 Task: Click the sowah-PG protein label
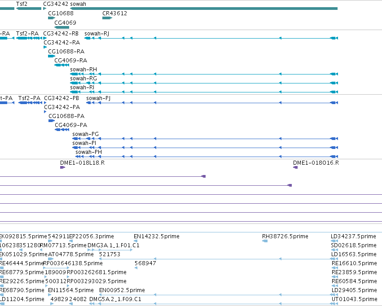[85, 134]
